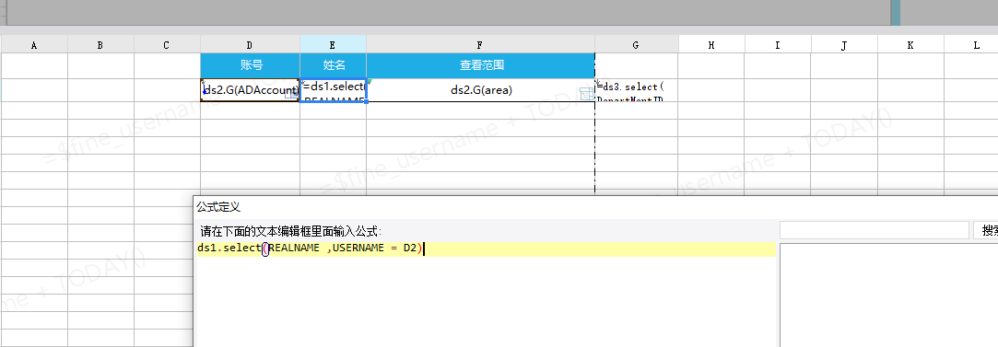
Task: Click the 公式定义 dialog title bar
Action: click(595, 207)
